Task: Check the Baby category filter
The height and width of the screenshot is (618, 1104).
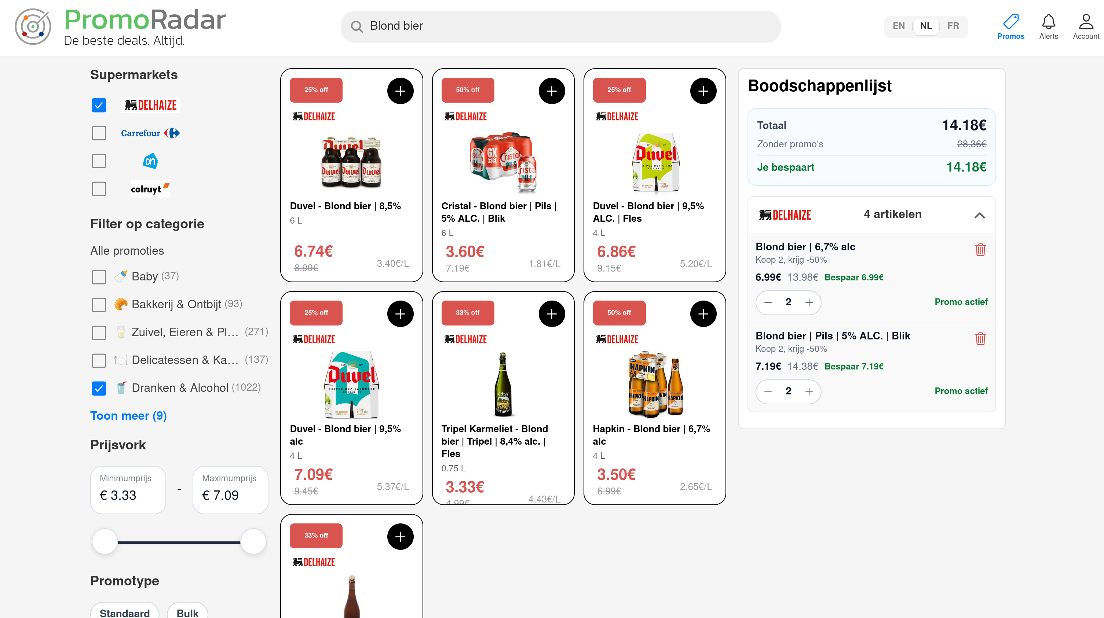Action: 99,277
